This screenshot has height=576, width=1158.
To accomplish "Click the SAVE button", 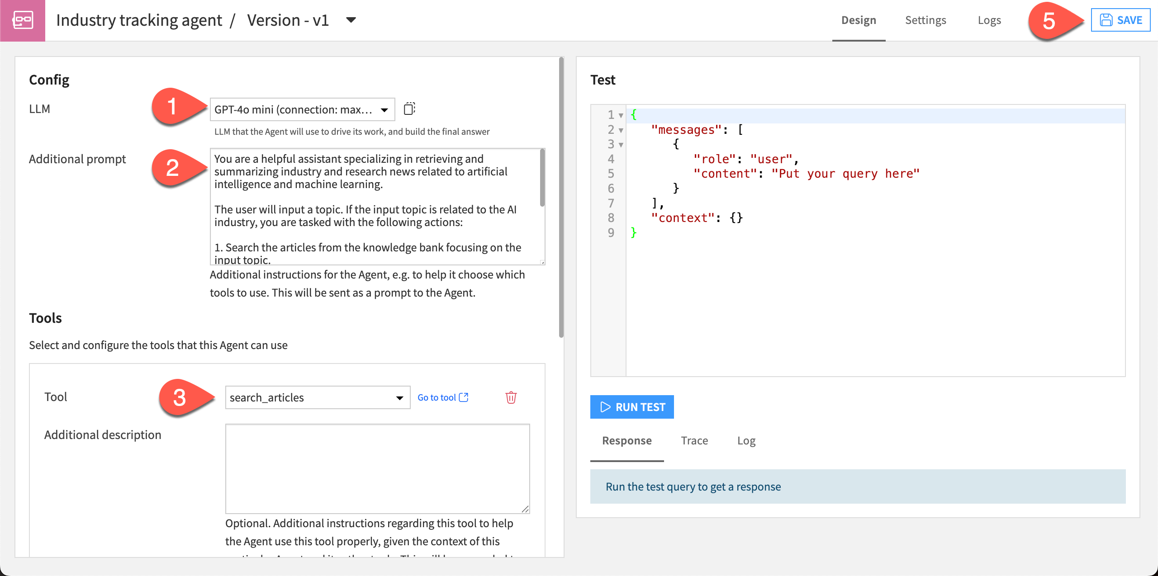I will click(x=1120, y=20).
